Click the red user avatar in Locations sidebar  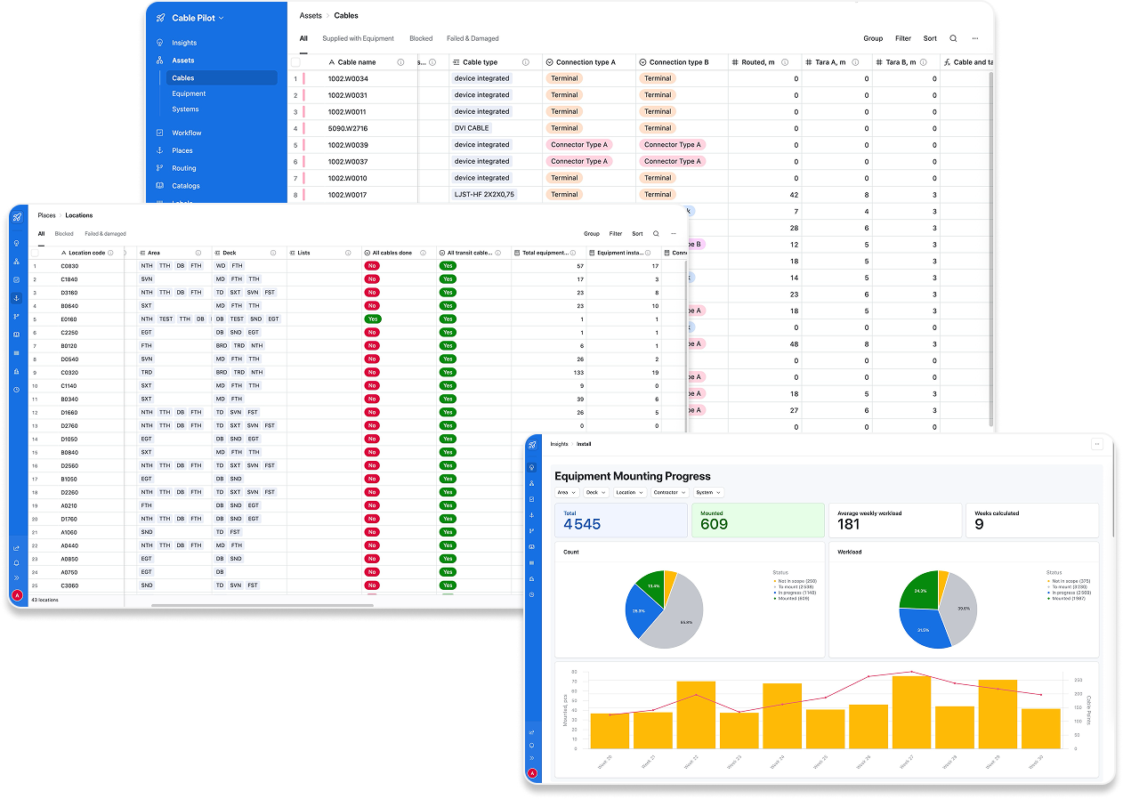16,595
